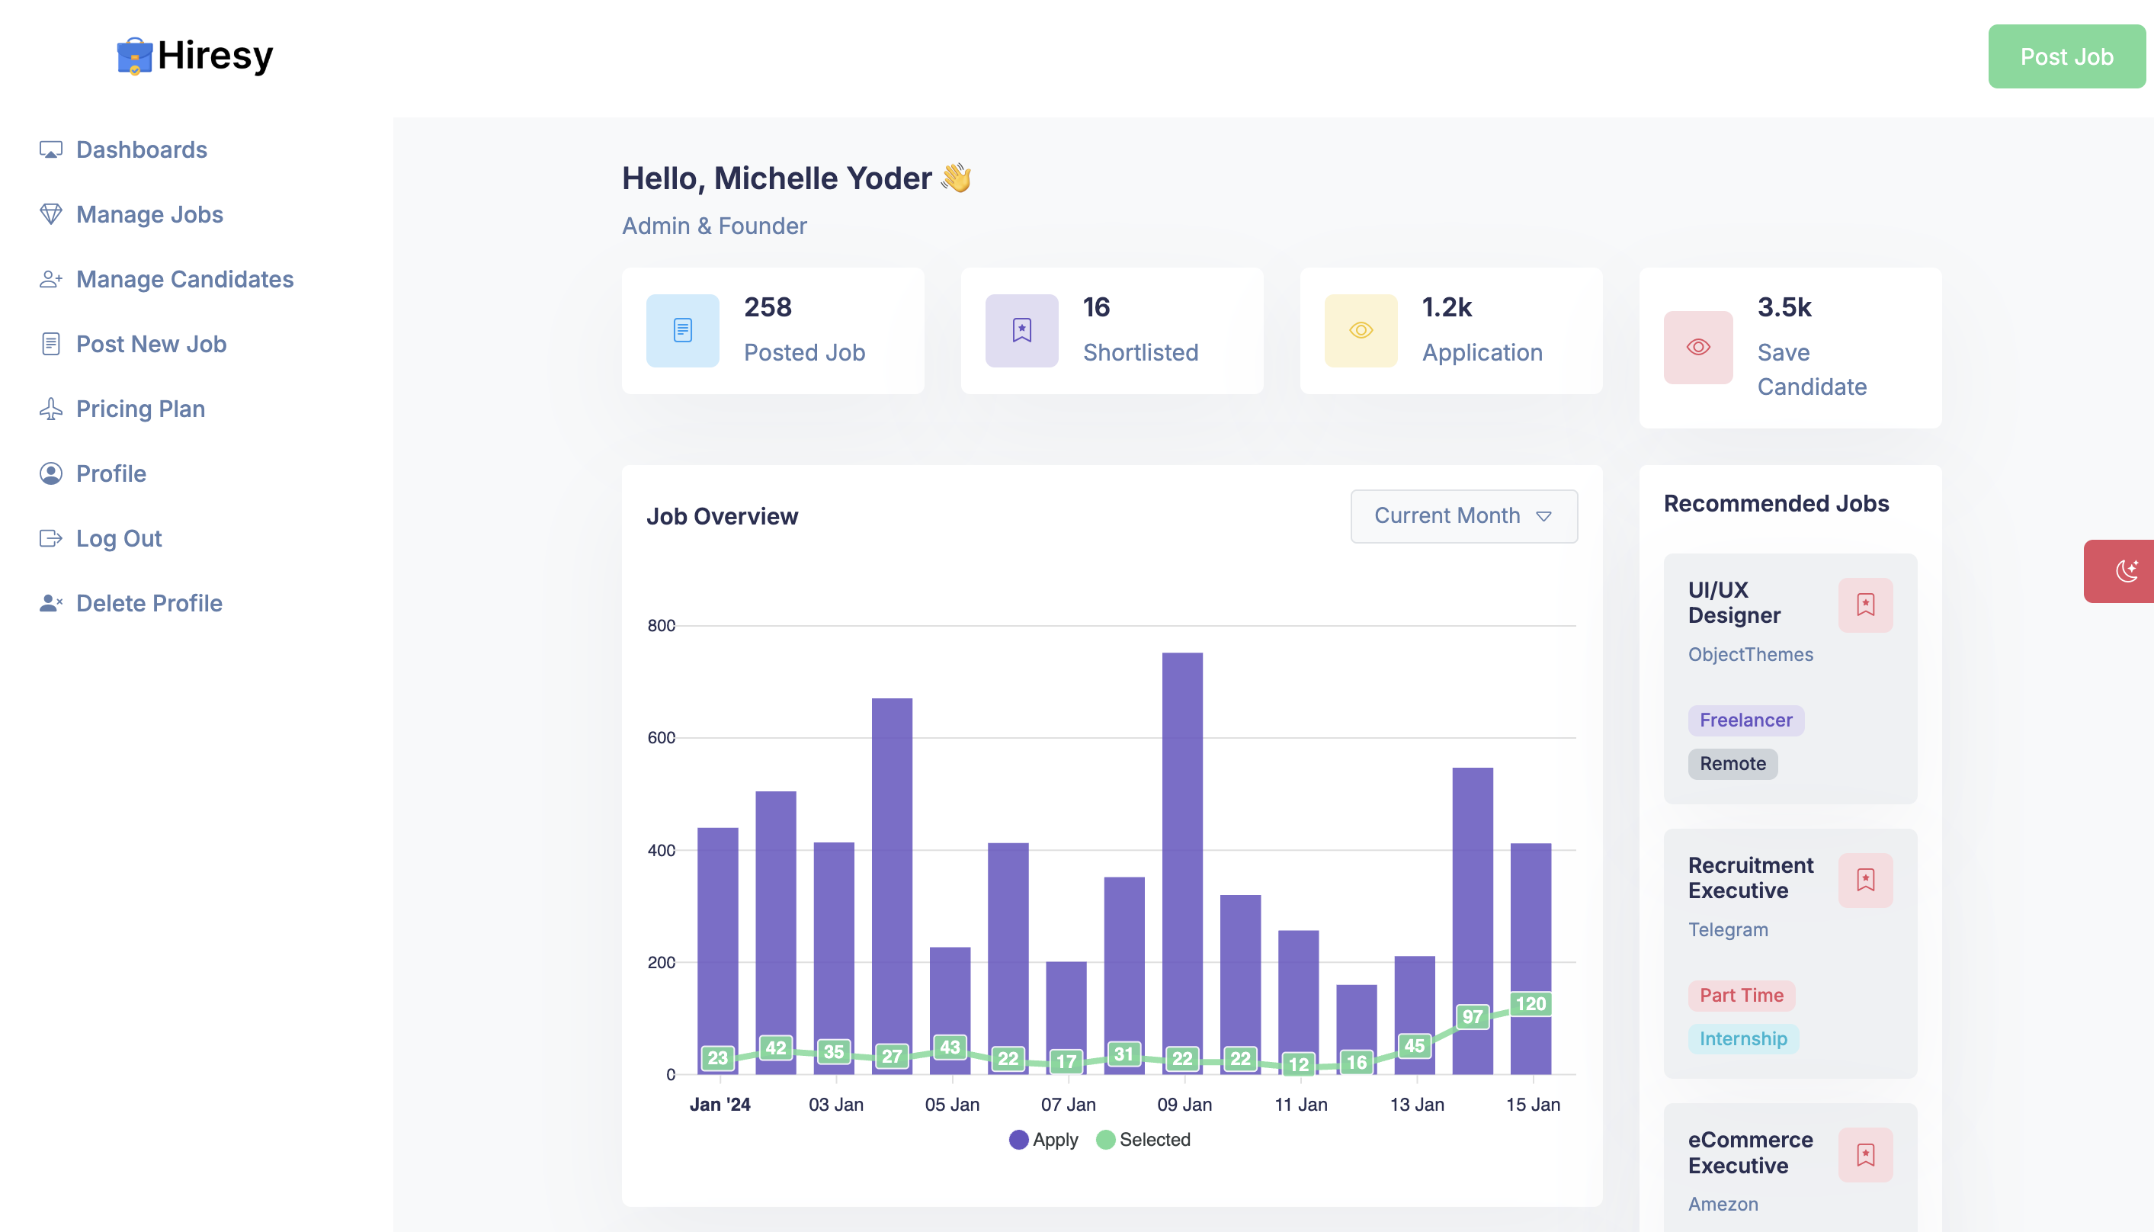Open Manage Candidates menu item
Viewport: 2154px width, 1232px height.
click(184, 279)
